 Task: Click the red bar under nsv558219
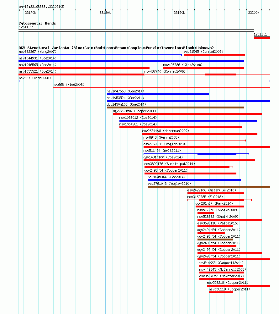[221, 293]
